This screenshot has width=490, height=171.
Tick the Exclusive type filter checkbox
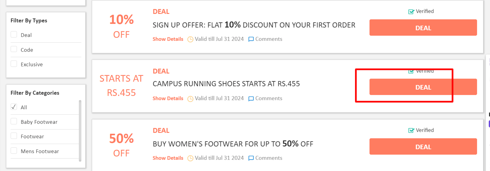coord(14,64)
